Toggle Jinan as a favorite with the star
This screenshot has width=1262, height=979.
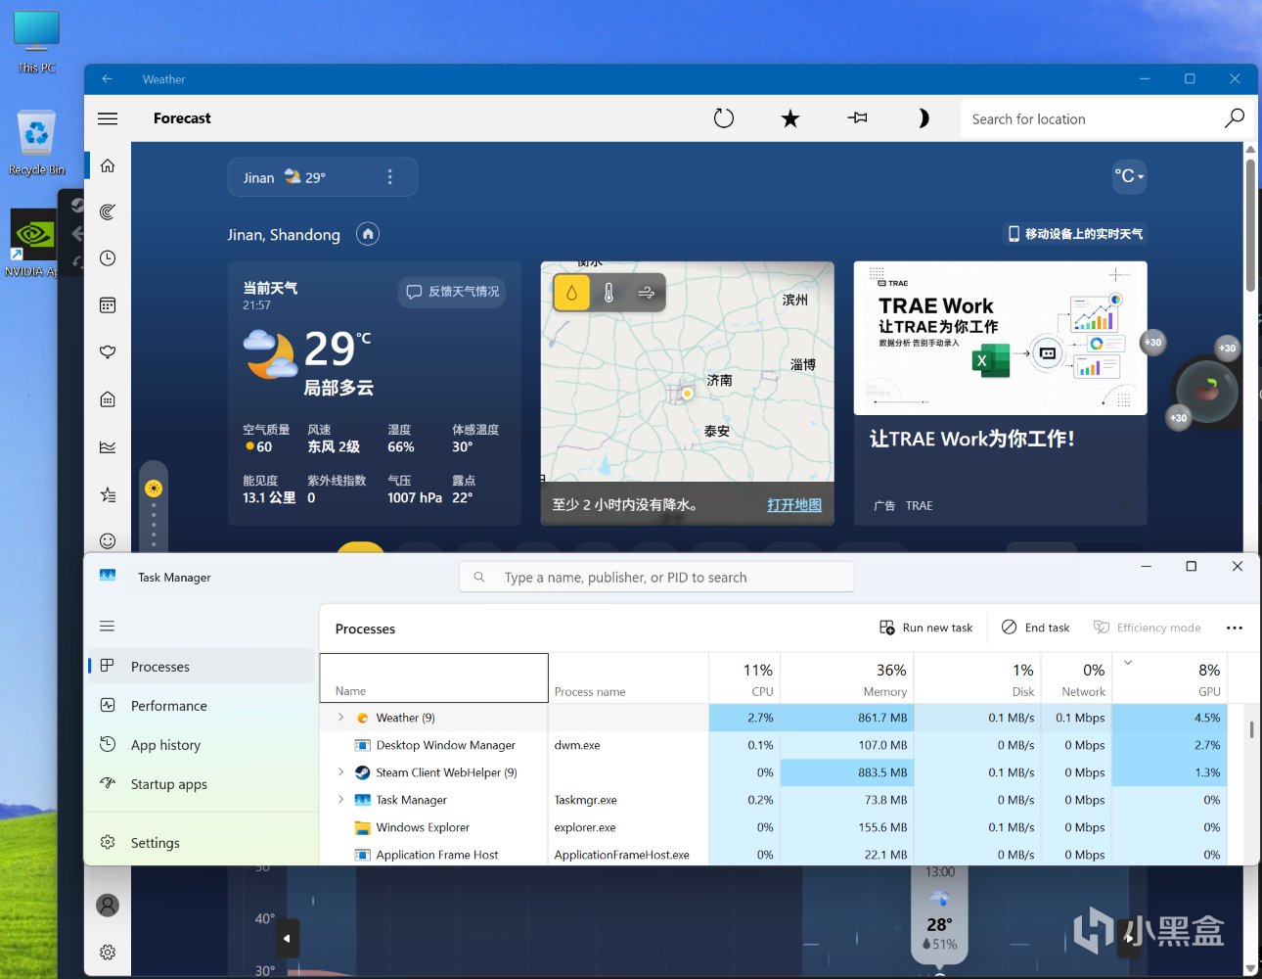pos(790,118)
